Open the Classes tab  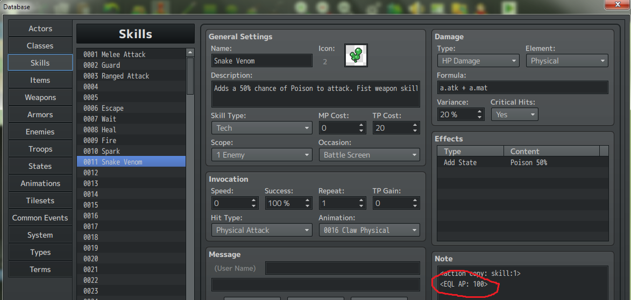pos(40,46)
